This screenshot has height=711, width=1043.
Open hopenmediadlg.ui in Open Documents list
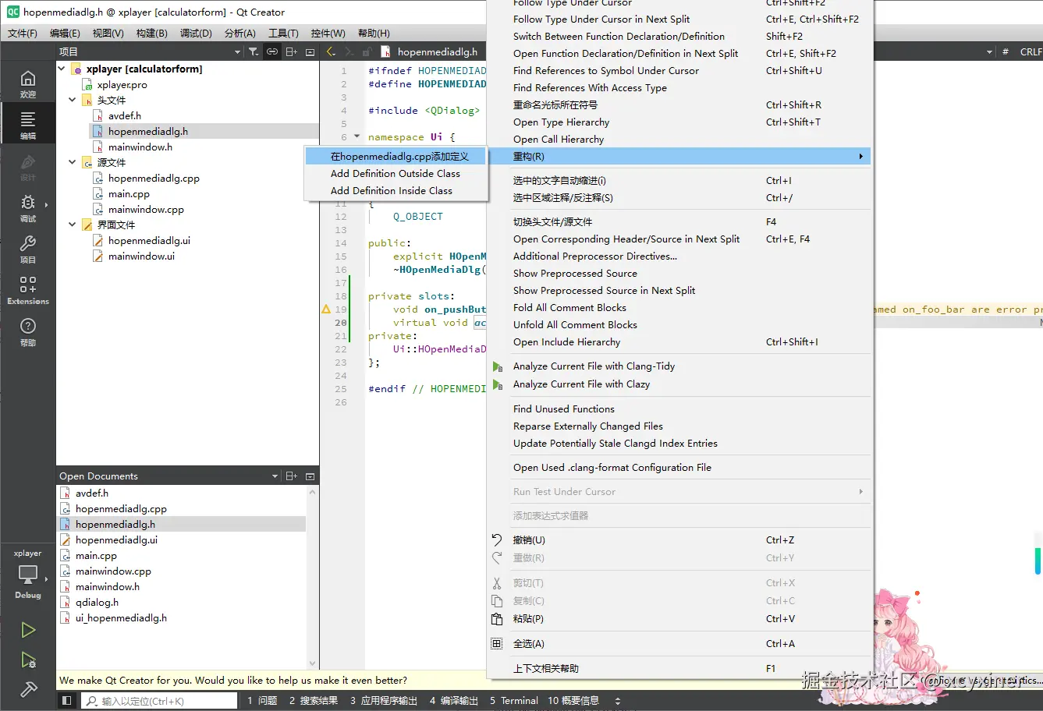pyautogui.click(x=116, y=539)
